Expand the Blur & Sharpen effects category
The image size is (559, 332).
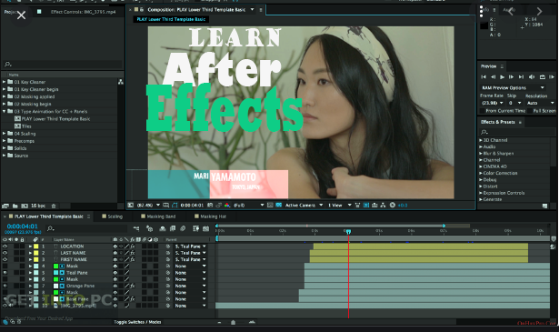[481, 154]
